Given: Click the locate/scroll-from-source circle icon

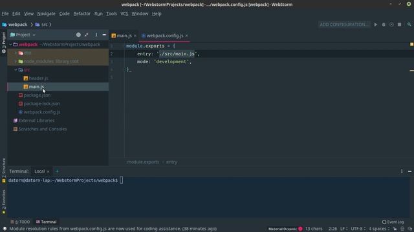Looking at the screenshot, I should point(78,35).
